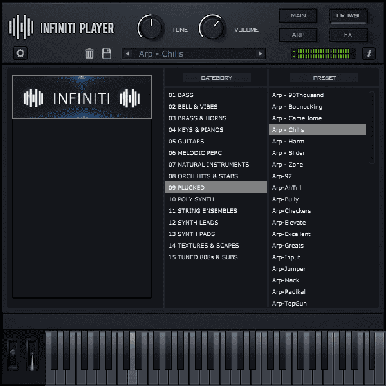Image resolution: width=386 pixels, height=386 pixels.
Task: Load preset Arp-TopGun
Action: pyautogui.click(x=318, y=303)
